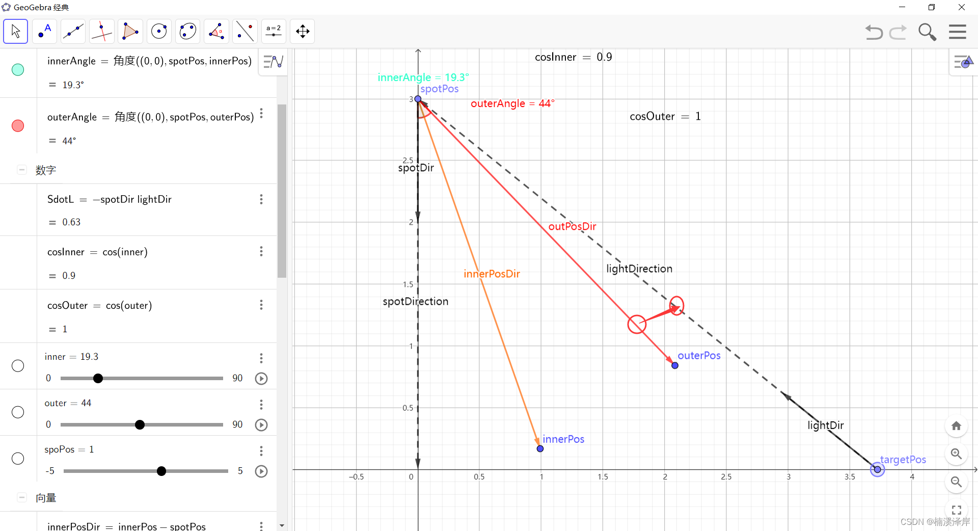Click the spoPos slider track
Screen dimensions: 978x531
146,471
